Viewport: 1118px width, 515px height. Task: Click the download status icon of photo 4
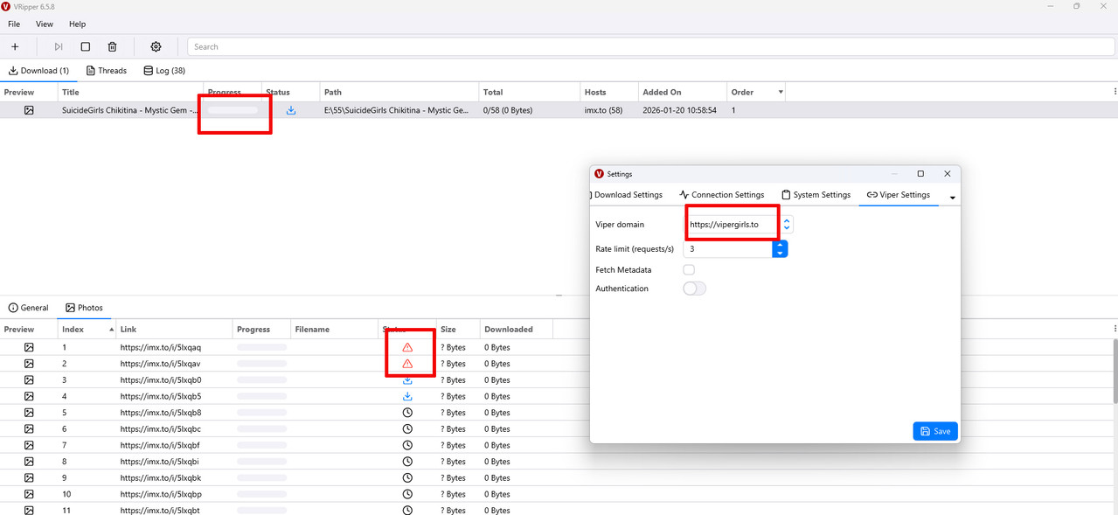click(407, 396)
